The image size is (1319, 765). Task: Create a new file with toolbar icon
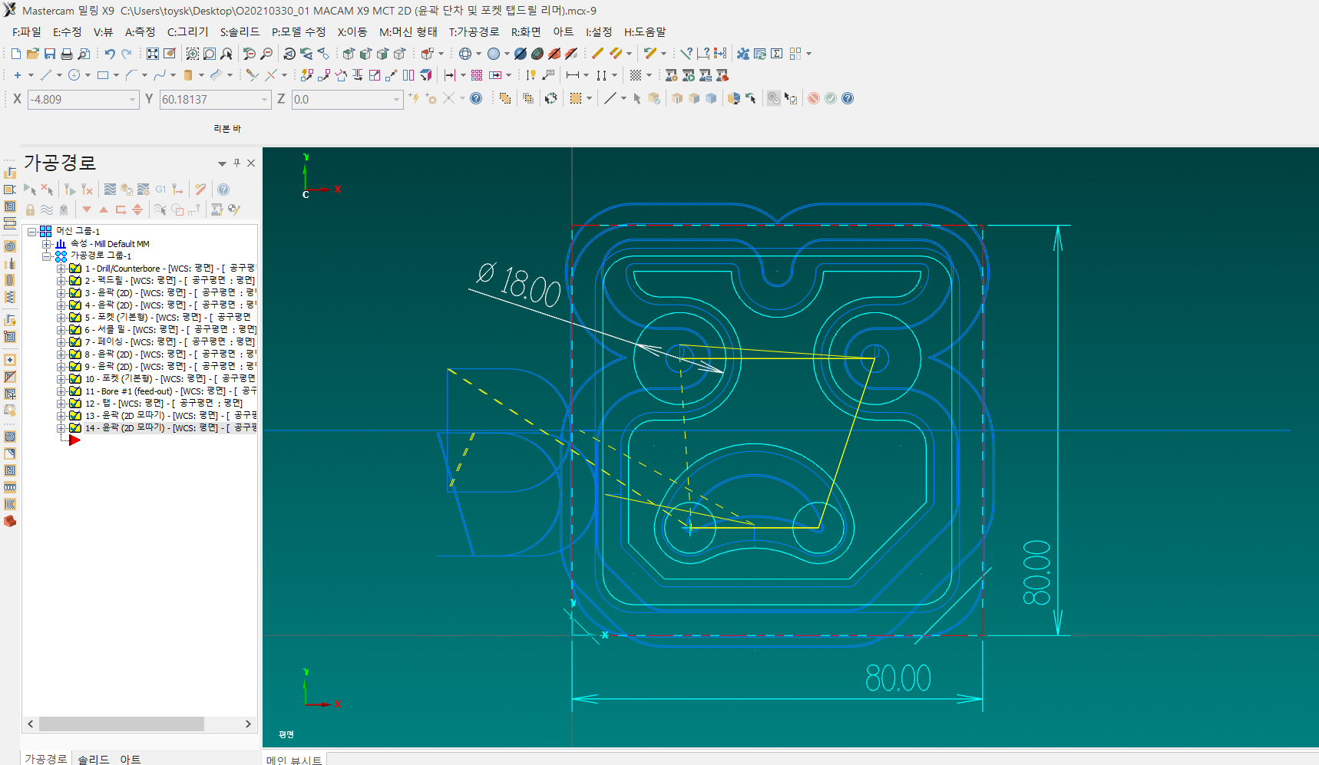point(16,54)
